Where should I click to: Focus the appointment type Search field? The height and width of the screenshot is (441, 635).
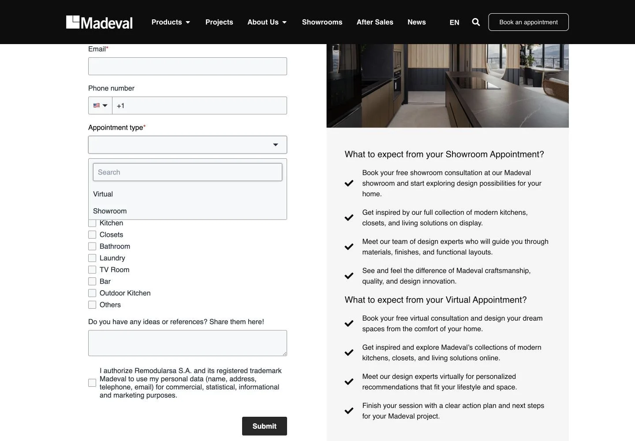point(187,172)
